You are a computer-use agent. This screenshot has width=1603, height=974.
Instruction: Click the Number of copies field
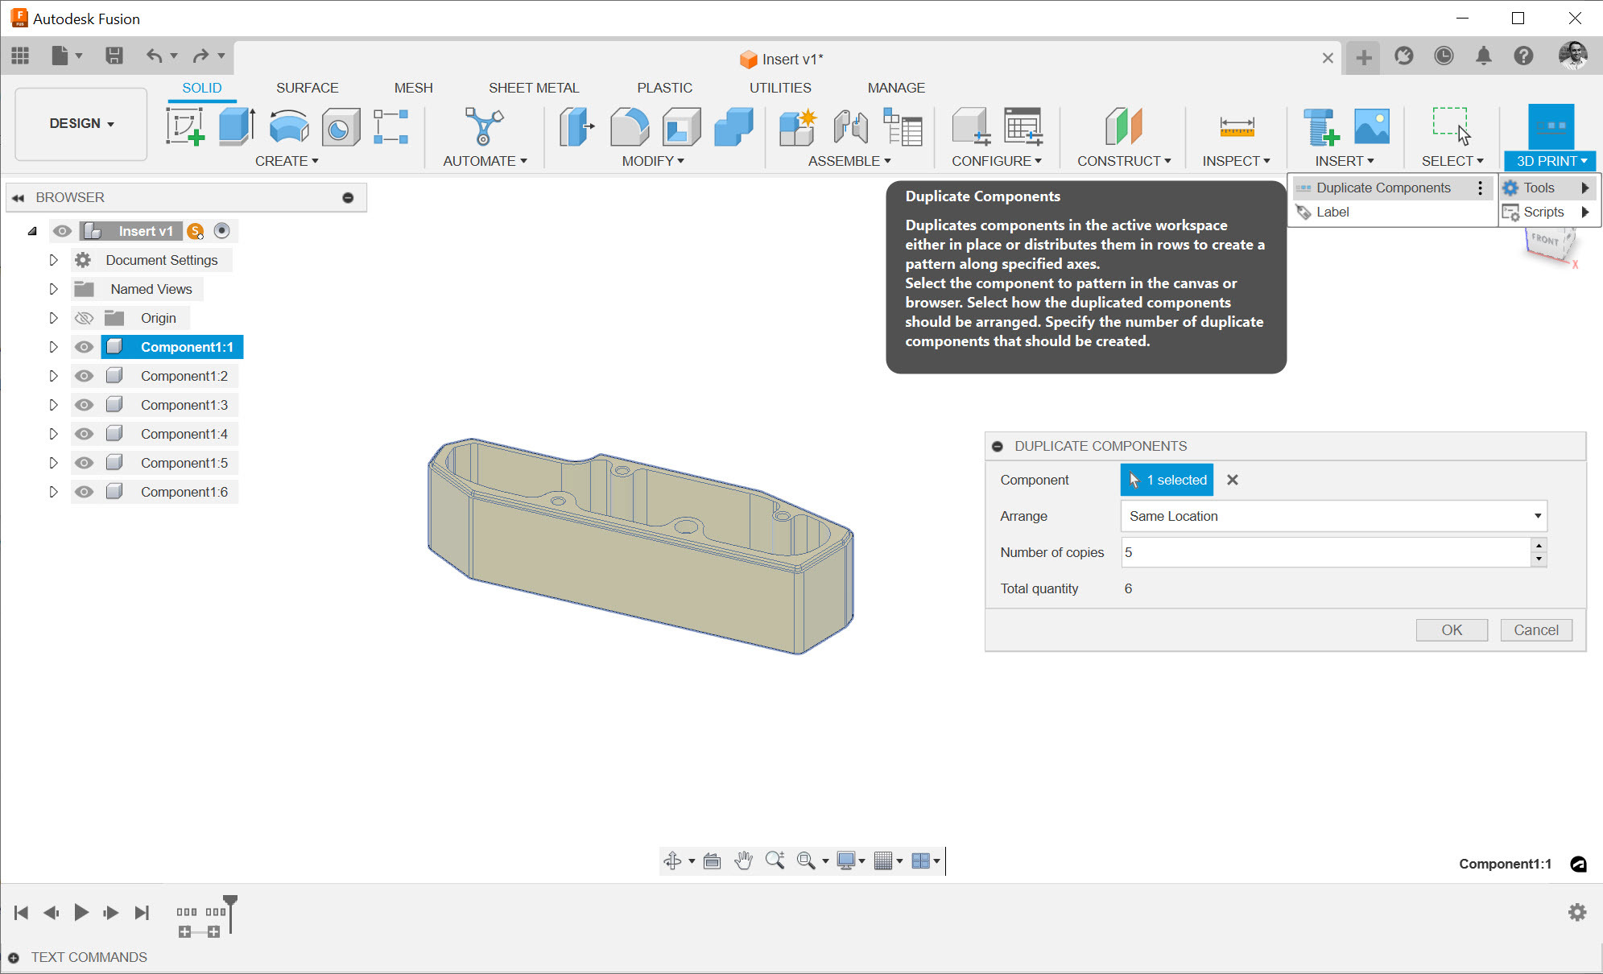[1324, 552]
